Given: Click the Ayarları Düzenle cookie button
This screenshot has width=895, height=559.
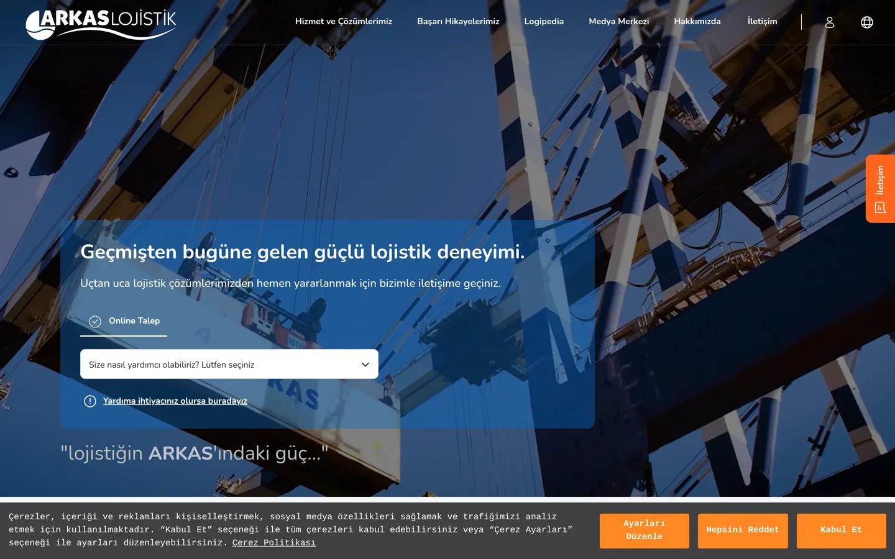Looking at the screenshot, I should 645,531.
